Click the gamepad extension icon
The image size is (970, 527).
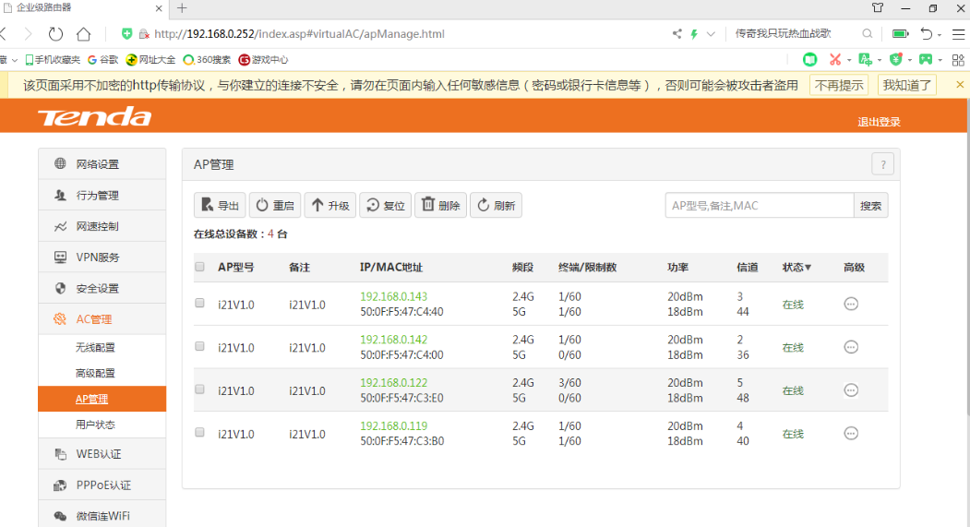pyautogui.click(x=926, y=59)
